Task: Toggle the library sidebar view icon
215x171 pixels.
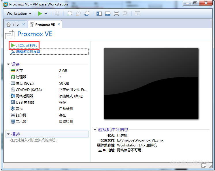Action: [99, 14]
